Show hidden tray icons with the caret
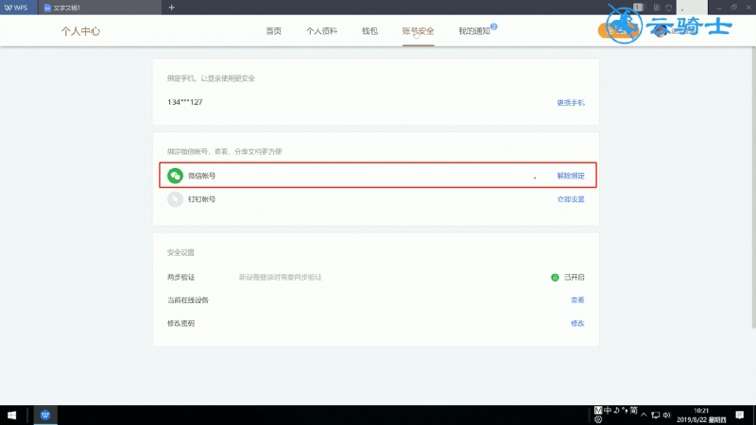This screenshot has height=425, width=756. pyautogui.click(x=644, y=415)
